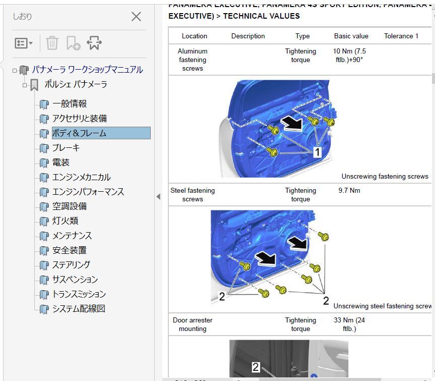The width and height of the screenshot is (435, 381).
Task: Click the 'Description' column header
Action: tap(248, 36)
